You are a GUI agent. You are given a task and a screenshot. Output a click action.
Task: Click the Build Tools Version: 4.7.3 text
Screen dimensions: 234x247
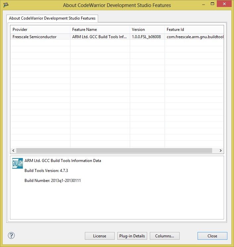click(46, 171)
